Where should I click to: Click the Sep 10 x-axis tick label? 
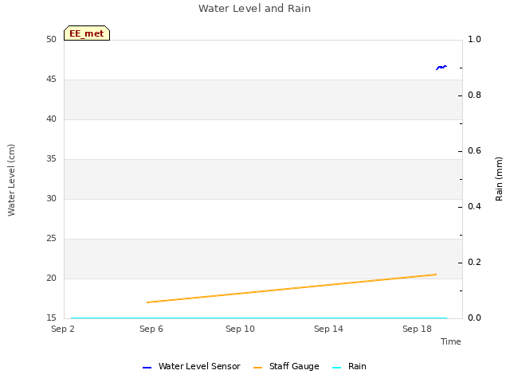(x=240, y=329)
